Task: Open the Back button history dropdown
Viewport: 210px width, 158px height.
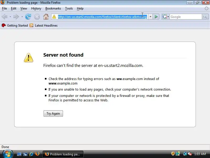Action: [x=10, y=17]
